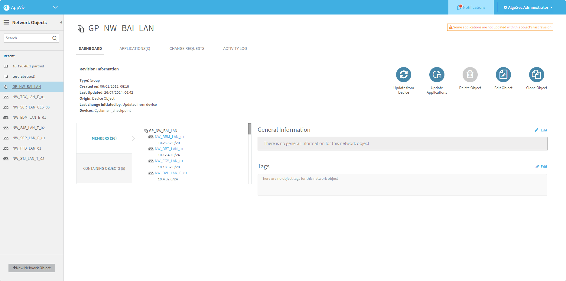Expand the AppViz product dropdown chevron
The width and height of the screenshot is (566, 281).
pos(55,7)
